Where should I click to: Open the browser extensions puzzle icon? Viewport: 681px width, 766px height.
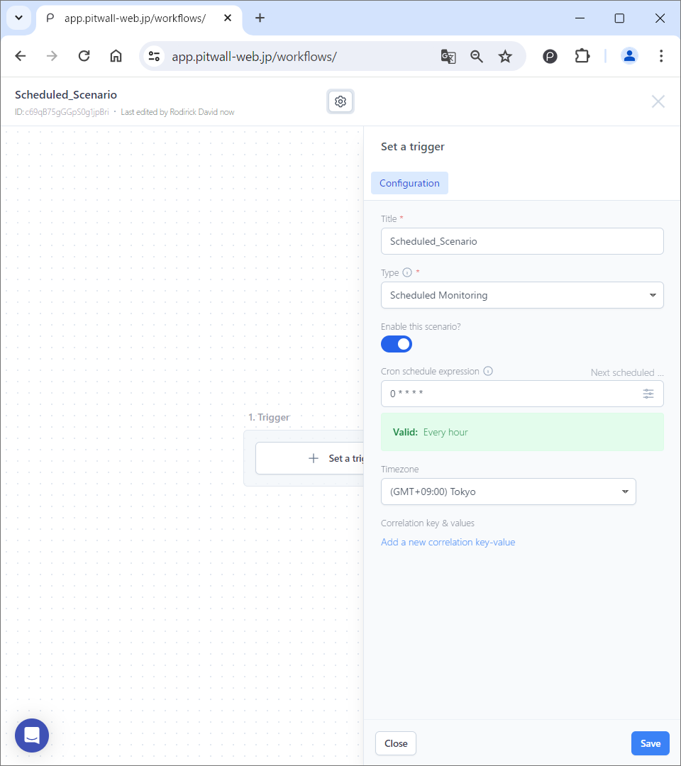582,57
